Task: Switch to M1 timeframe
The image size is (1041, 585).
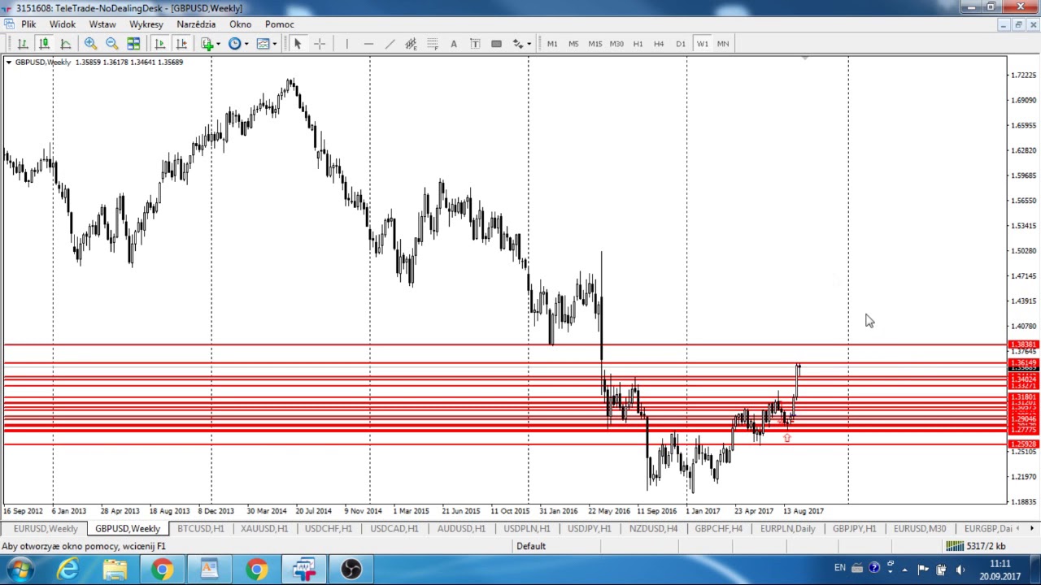Action: [x=552, y=44]
